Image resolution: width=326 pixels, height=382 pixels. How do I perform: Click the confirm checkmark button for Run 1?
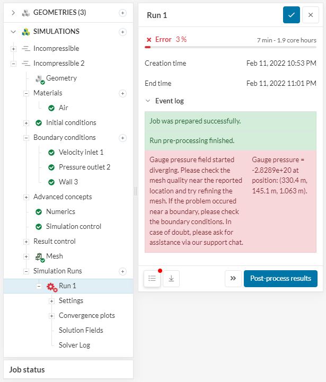291,15
